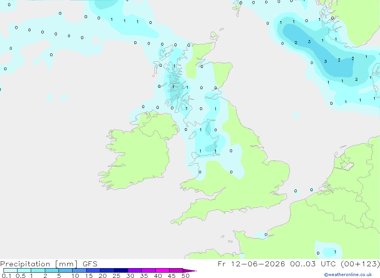Click the '40' legend scale label

click(x=158, y=276)
